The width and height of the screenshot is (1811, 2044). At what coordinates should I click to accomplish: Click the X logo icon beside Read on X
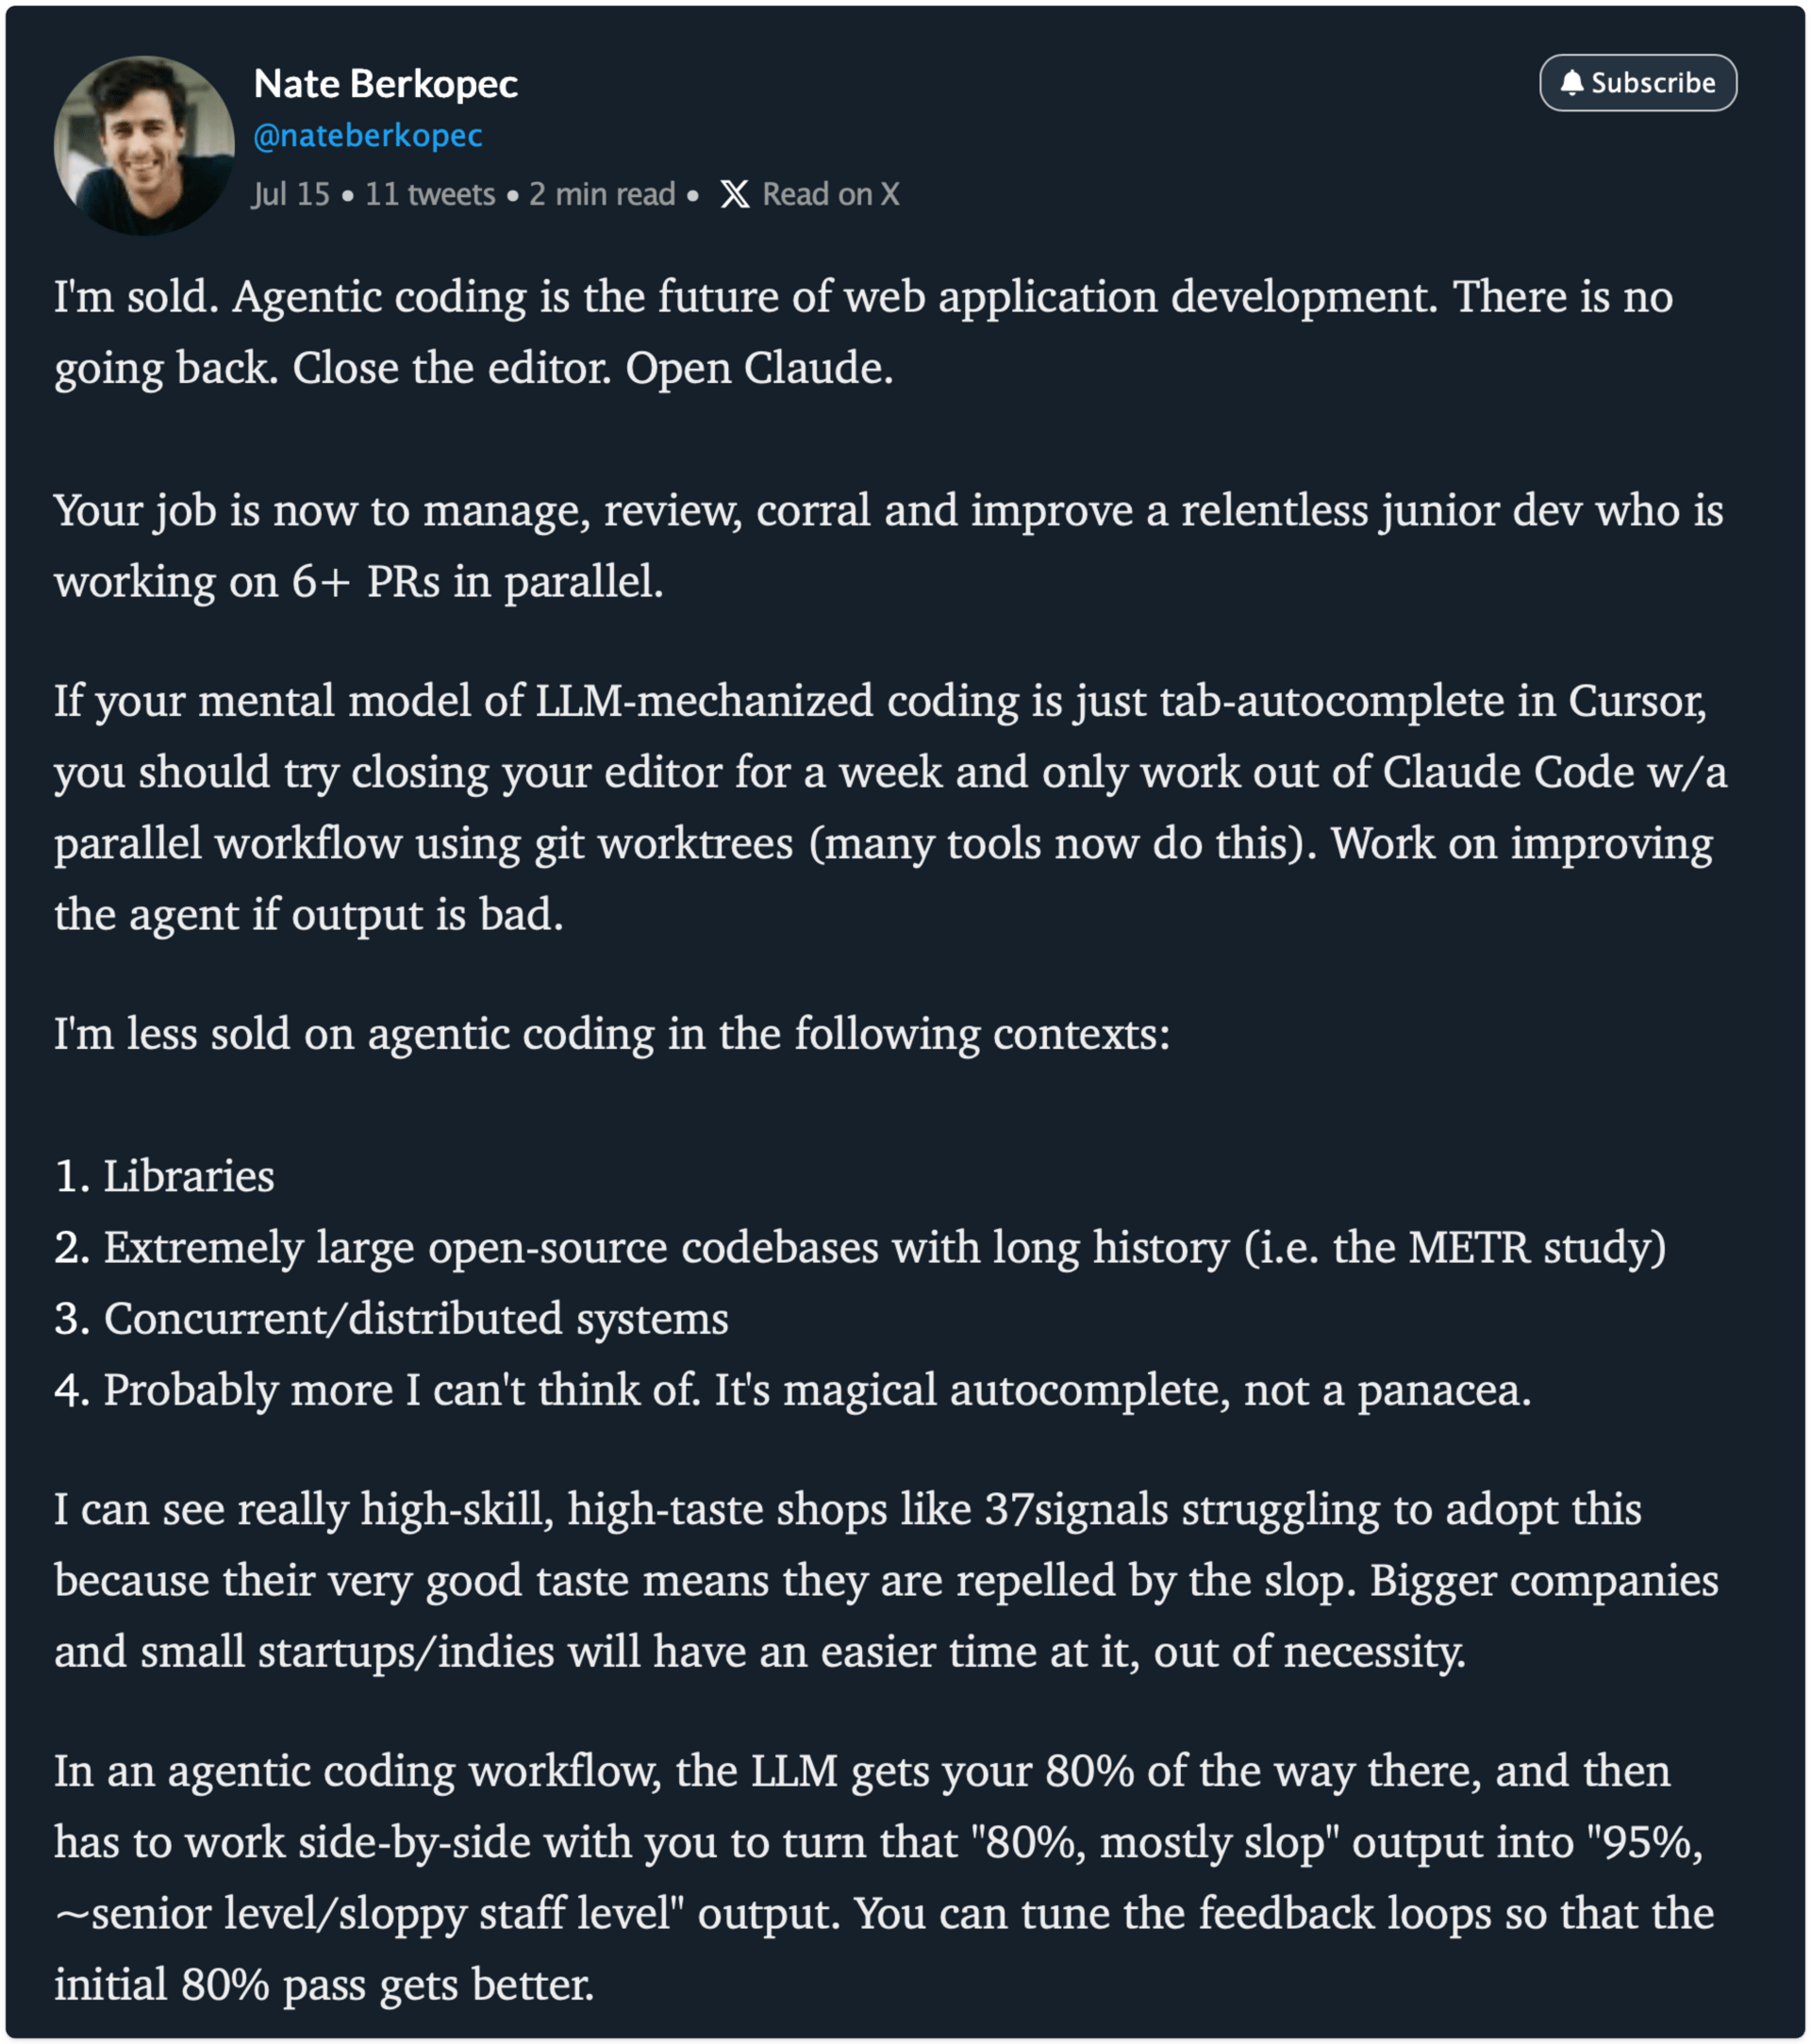735,194
